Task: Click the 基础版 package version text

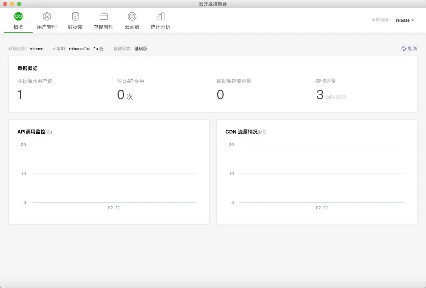Action: pos(141,49)
